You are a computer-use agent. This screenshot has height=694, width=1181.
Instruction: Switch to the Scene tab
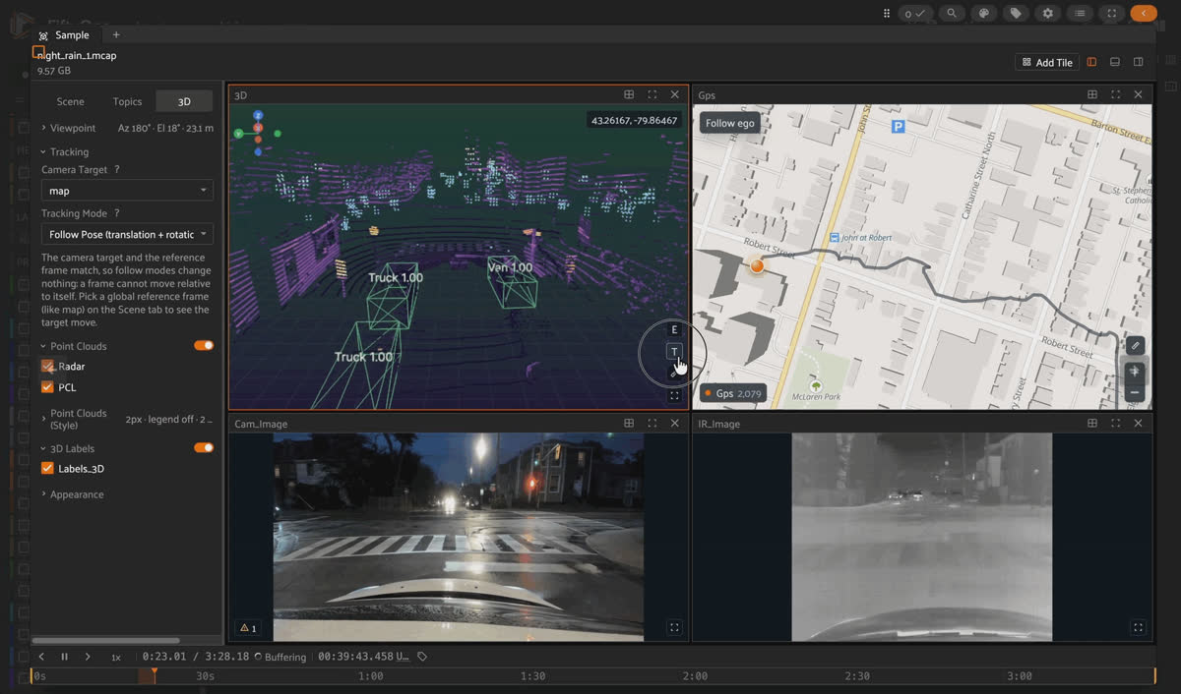[x=70, y=101]
